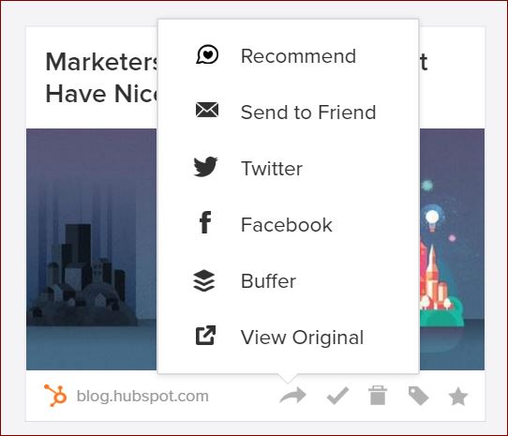Click the share arrow icon
Image resolution: width=508 pixels, height=436 pixels.
292,396
